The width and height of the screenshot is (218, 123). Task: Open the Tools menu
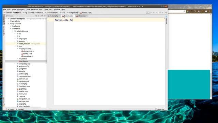click(x=46, y=10)
